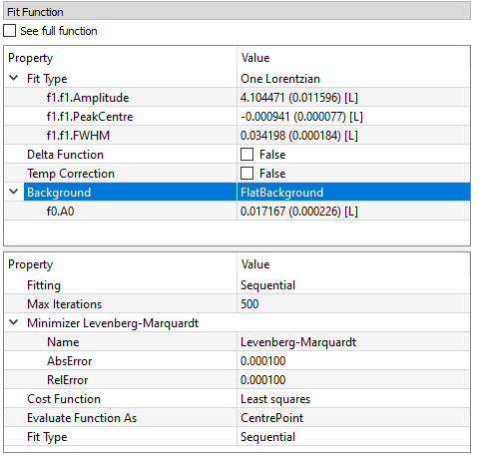Toggle the Delta Function checkbox

247,155
